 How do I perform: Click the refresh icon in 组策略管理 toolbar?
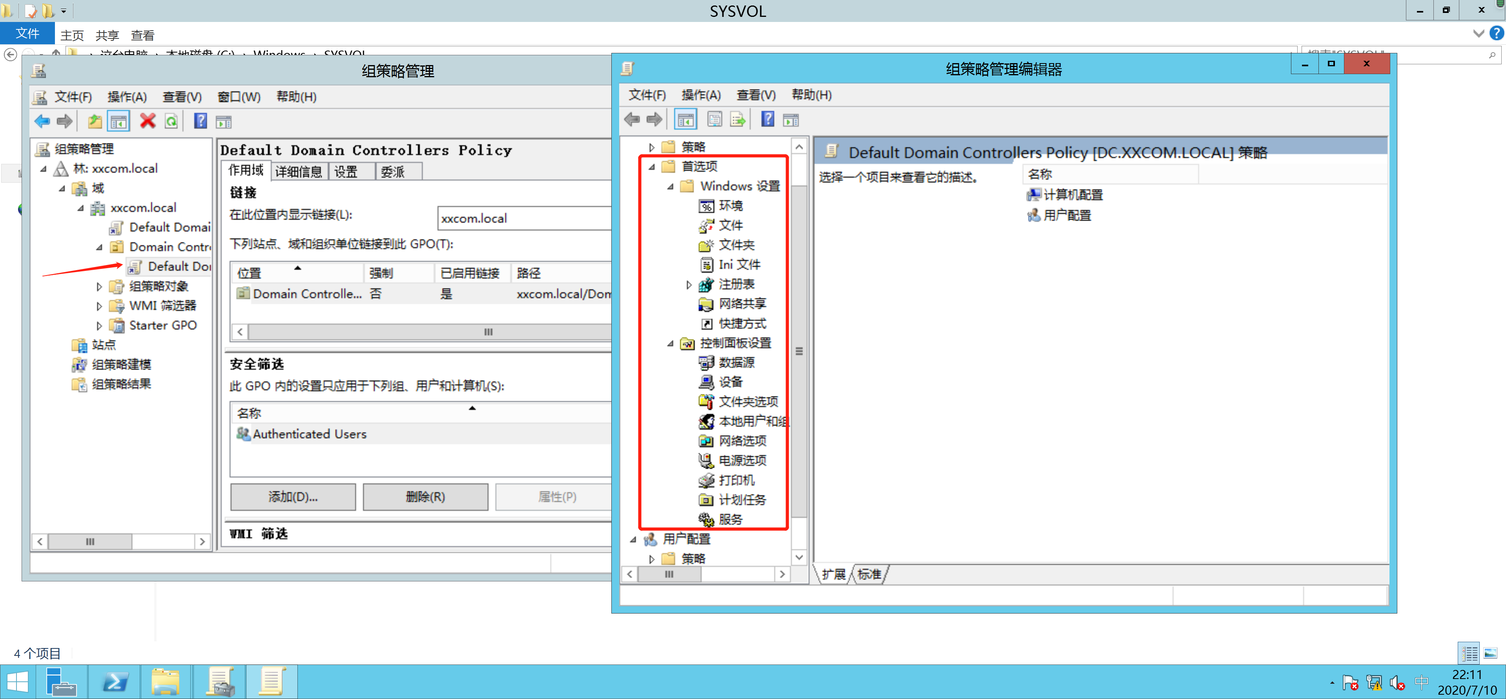coord(171,122)
